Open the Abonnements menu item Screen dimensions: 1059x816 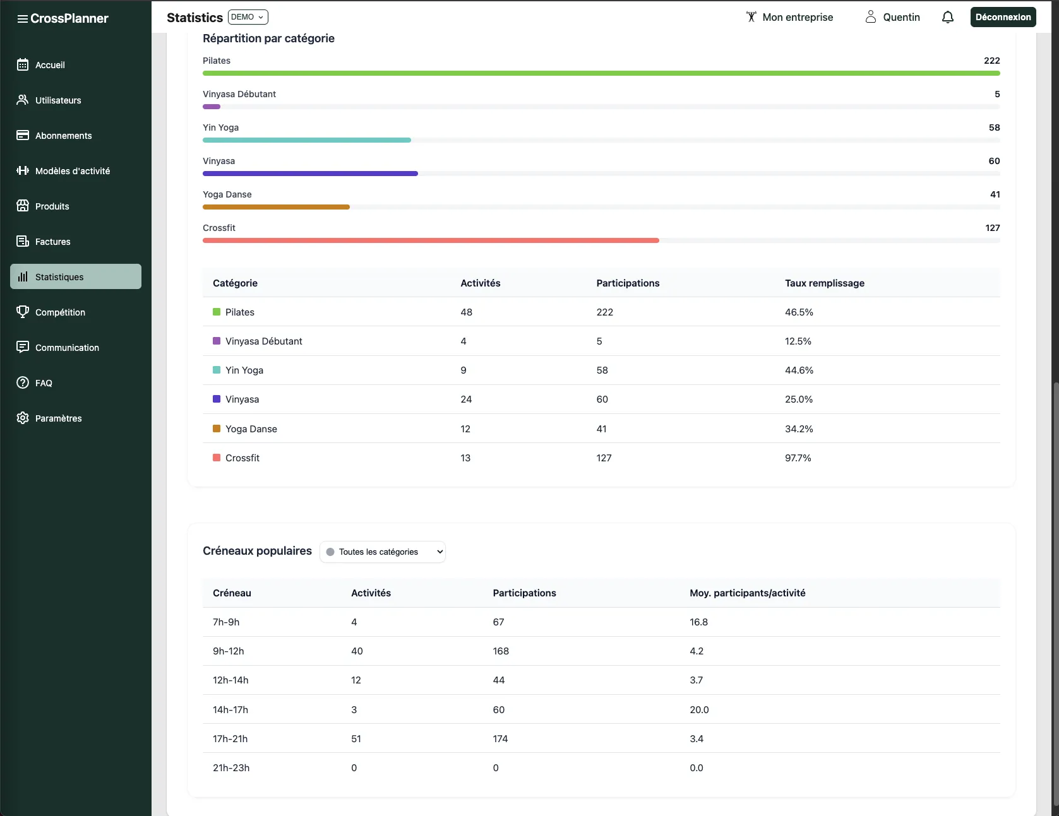click(63, 136)
